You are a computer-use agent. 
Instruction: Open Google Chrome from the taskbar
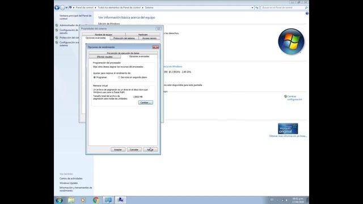(x=96, y=200)
